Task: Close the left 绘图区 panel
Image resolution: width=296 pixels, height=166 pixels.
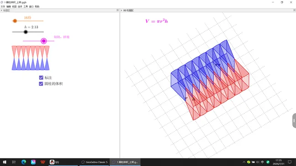Action: coord(117,10)
